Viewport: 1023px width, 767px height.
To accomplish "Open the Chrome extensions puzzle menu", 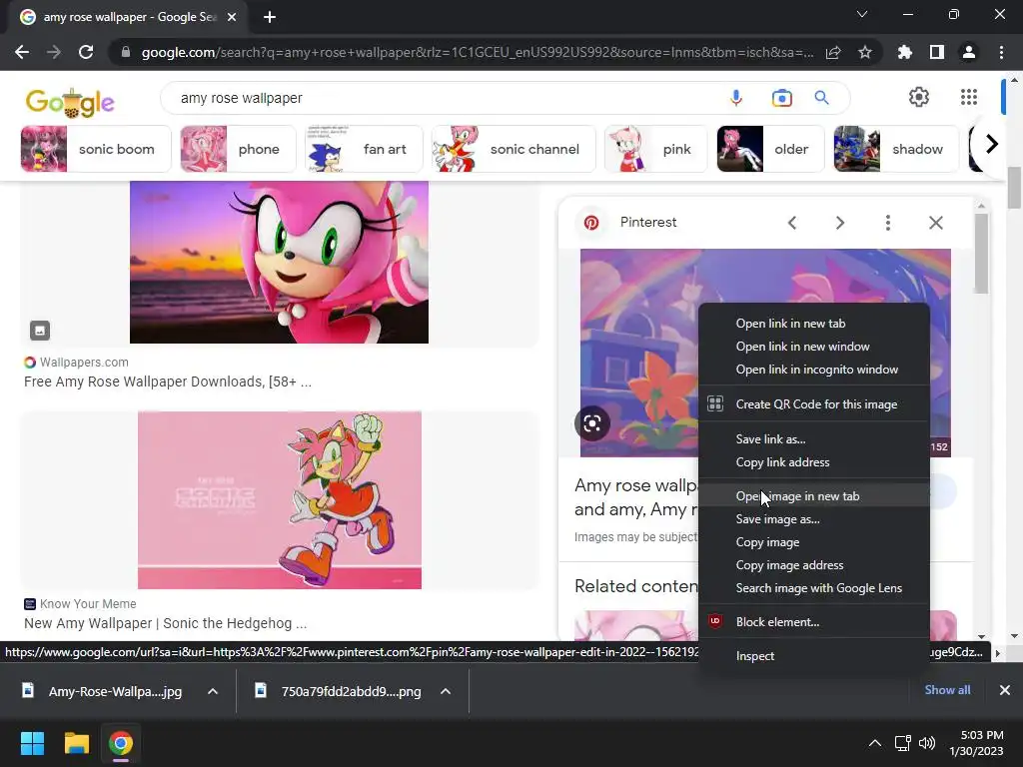I will click(905, 52).
